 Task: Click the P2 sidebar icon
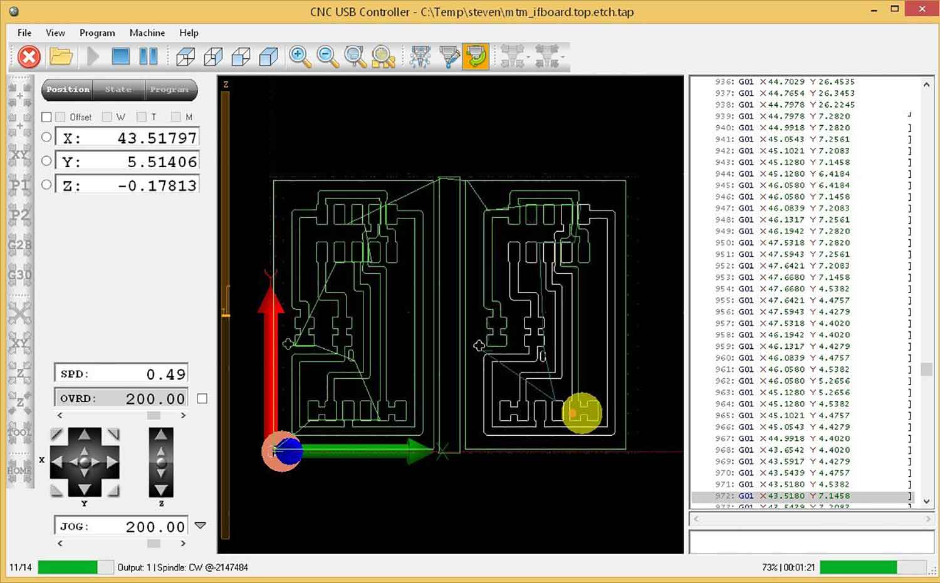click(19, 215)
